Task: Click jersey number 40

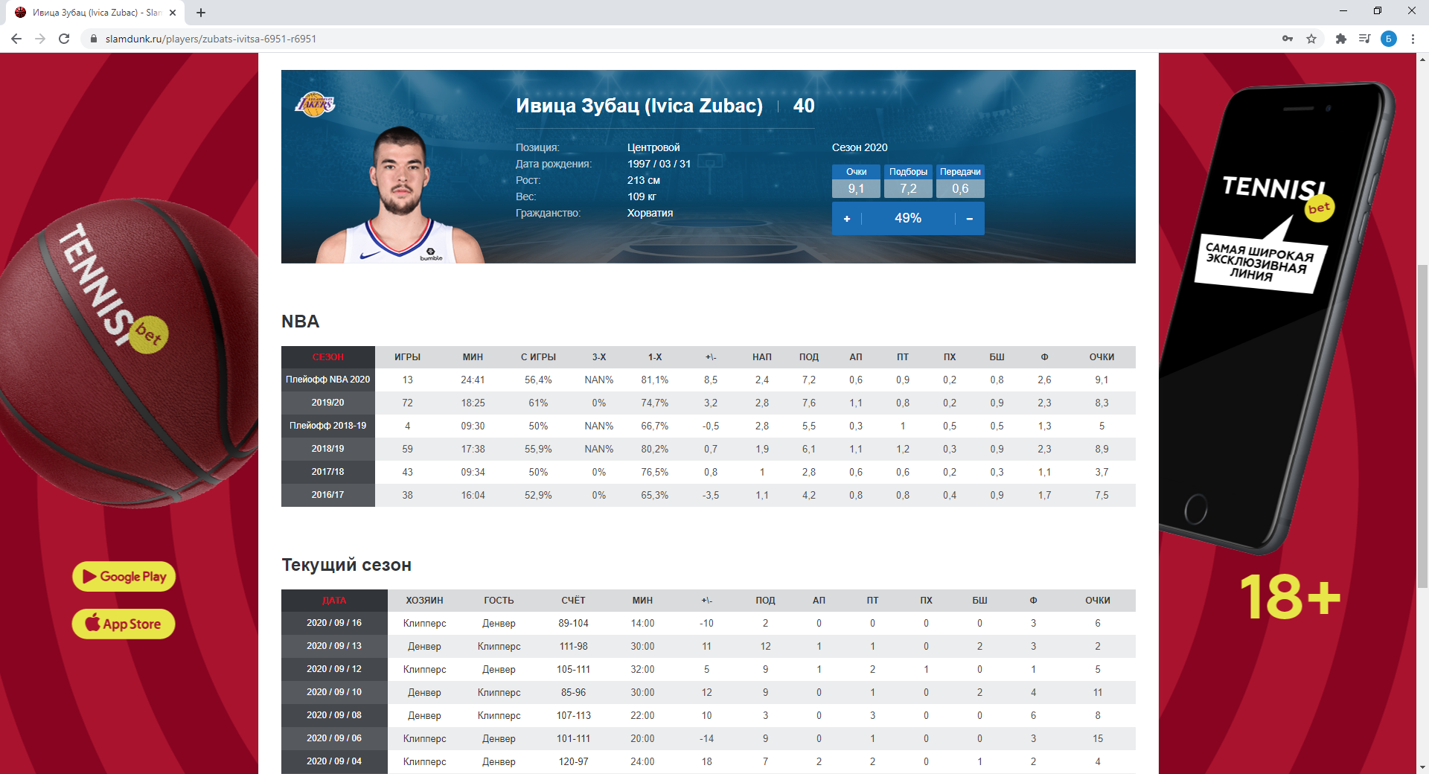Action: click(x=804, y=106)
